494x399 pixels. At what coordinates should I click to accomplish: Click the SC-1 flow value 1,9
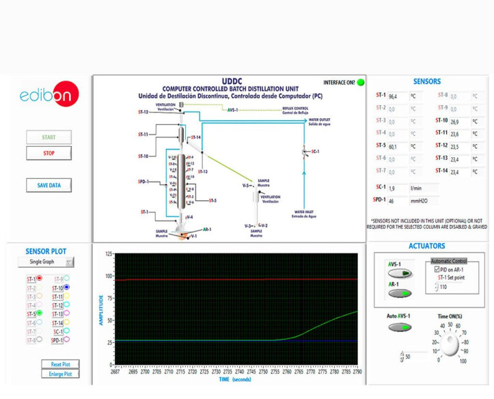click(x=397, y=189)
